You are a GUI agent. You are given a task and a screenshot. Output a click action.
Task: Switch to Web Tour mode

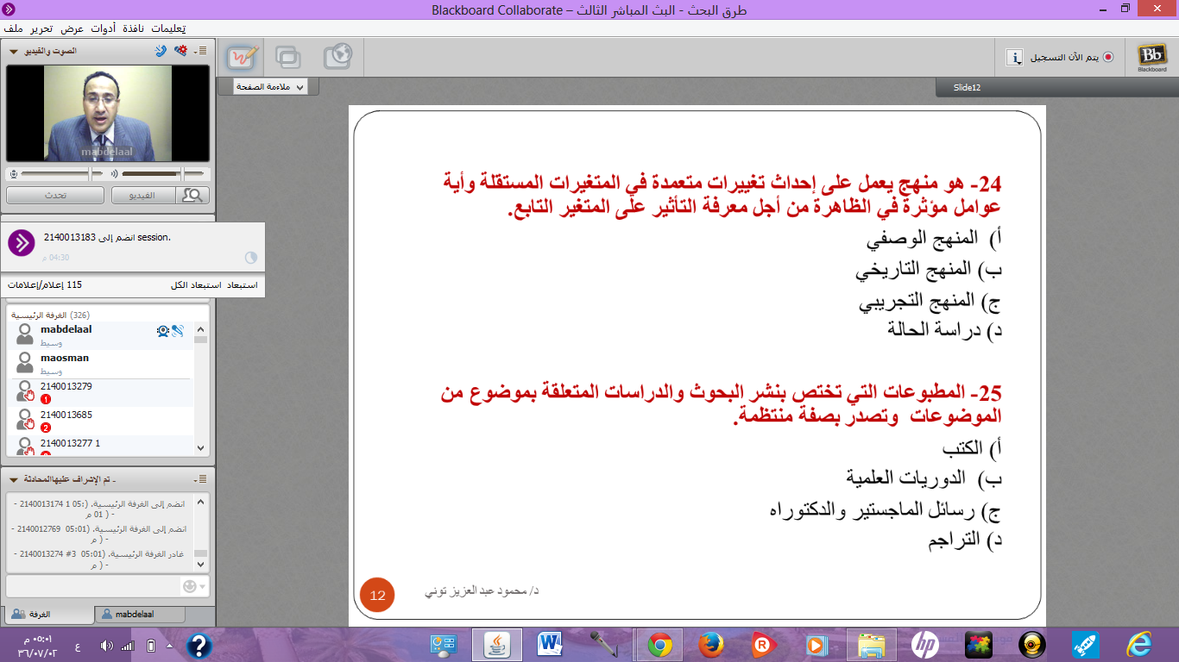point(337,58)
